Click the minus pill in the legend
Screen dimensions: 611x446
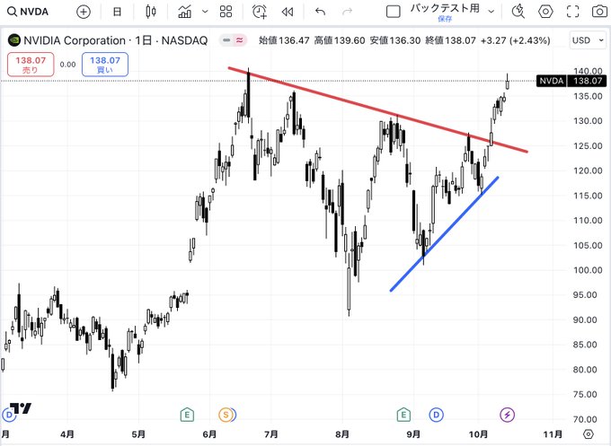[x=226, y=39]
